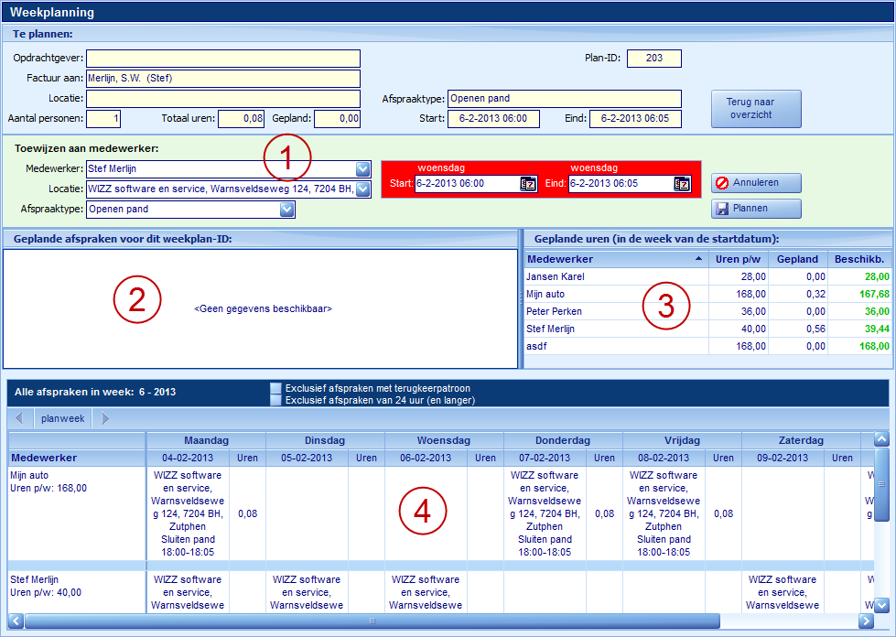Click the Vrijdag column header
This screenshot has width=896, height=637.
(682, 440)
